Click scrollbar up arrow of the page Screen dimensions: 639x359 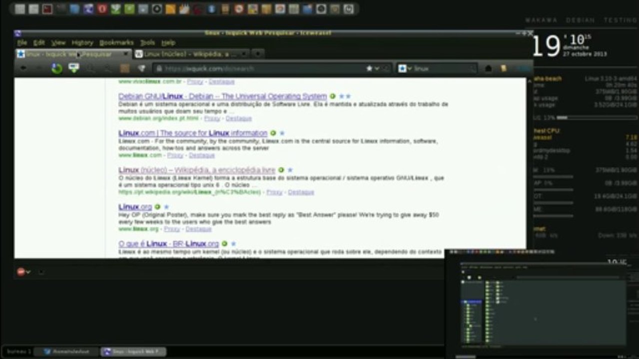click(x=530, y=81)
